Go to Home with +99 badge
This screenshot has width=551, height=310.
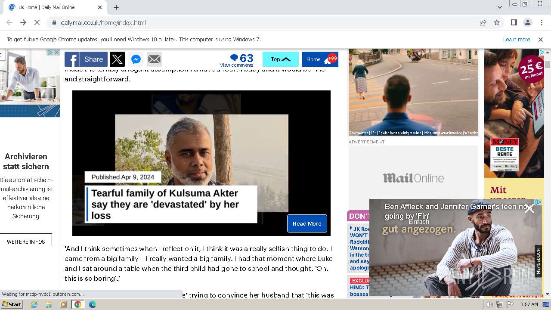click(320, 59)
